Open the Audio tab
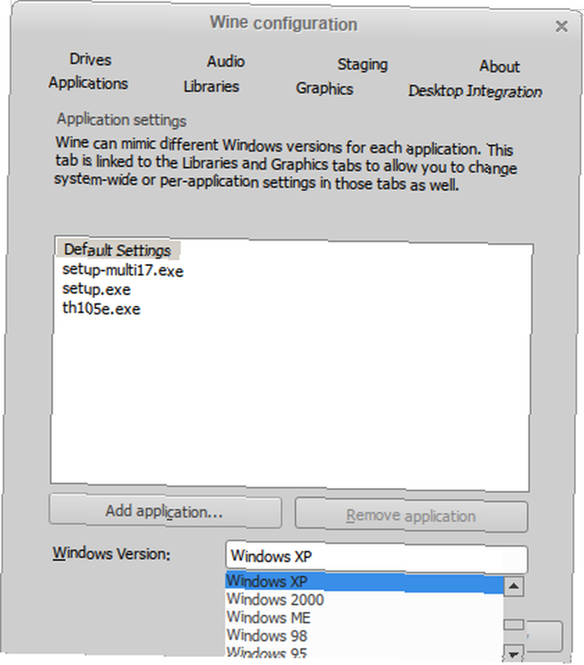 click(x=225, y=61)
